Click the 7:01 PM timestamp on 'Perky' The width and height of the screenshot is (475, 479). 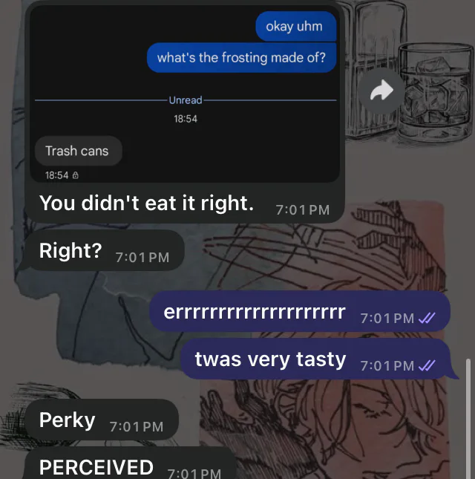pos(137,427)
